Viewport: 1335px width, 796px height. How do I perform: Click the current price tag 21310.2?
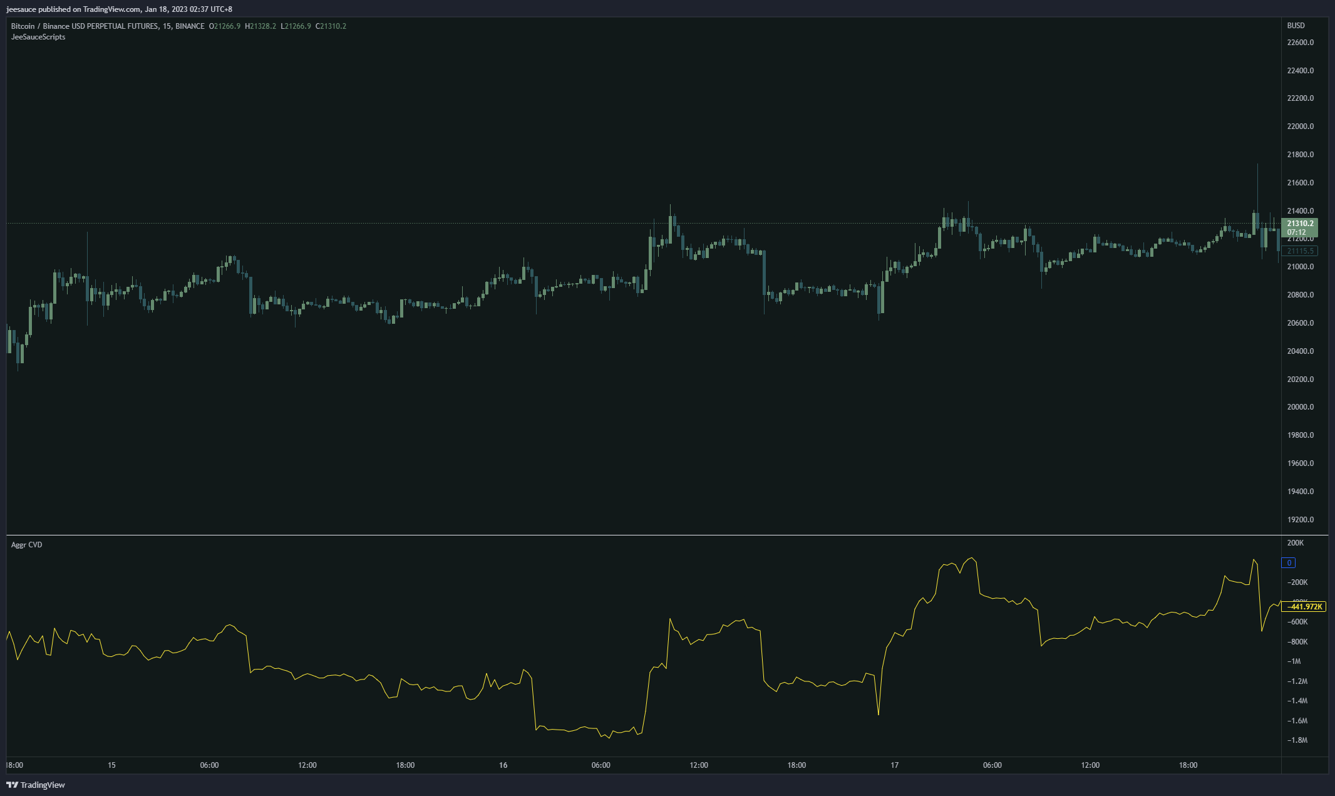1299,227
